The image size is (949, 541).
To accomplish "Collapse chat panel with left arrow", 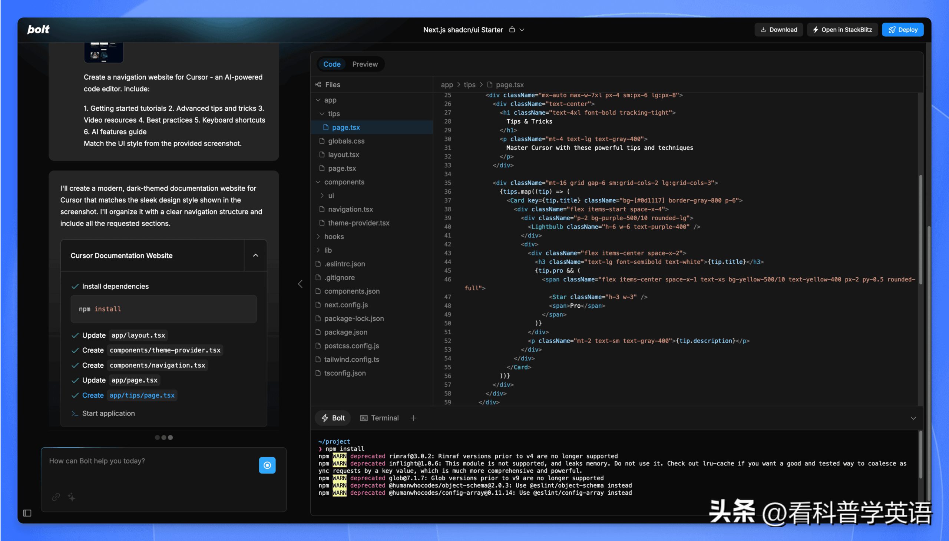I will point(300,284).
